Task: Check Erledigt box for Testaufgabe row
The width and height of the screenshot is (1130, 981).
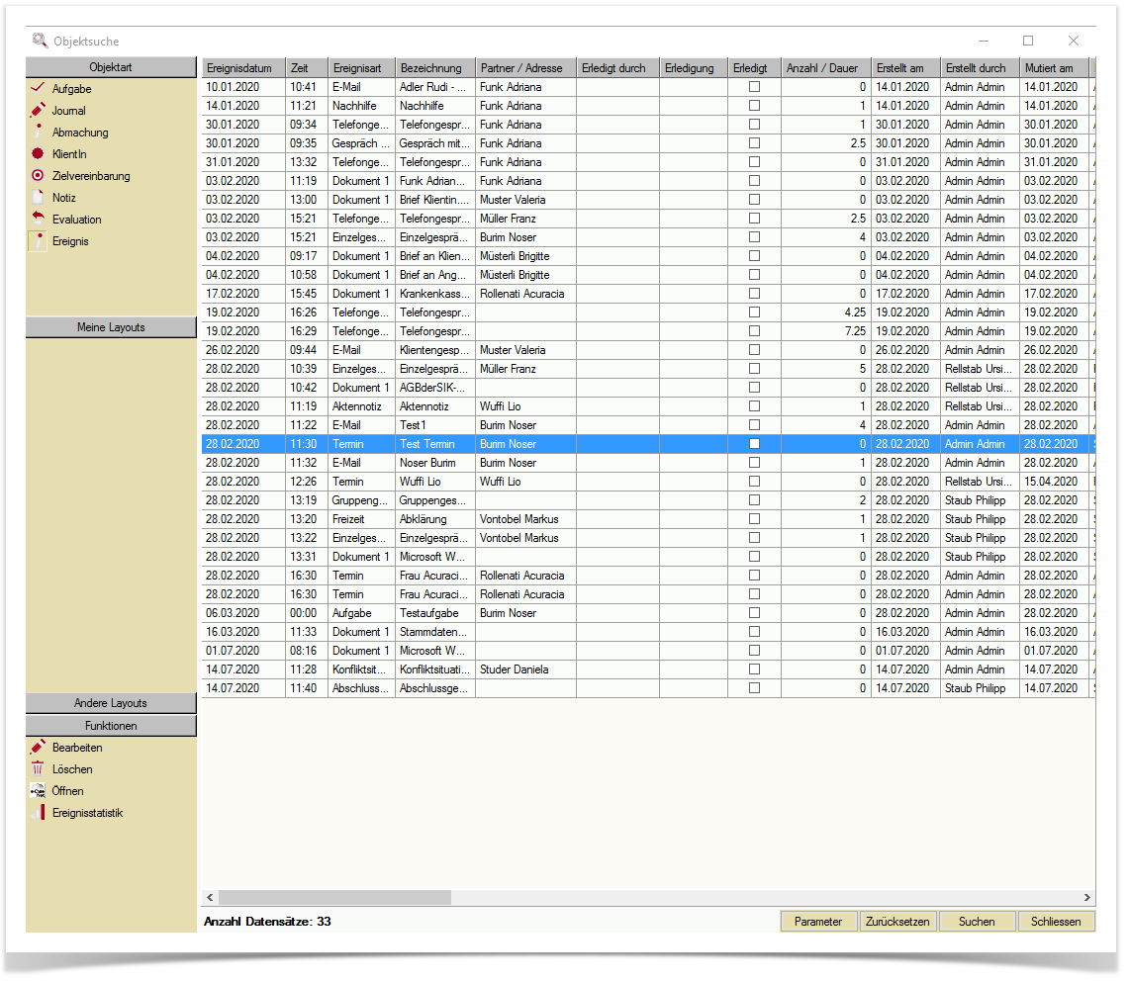Action: [755, 613]
